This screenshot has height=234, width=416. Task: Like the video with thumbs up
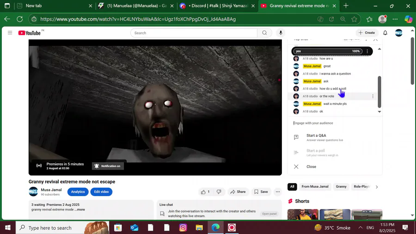point(205,192)
